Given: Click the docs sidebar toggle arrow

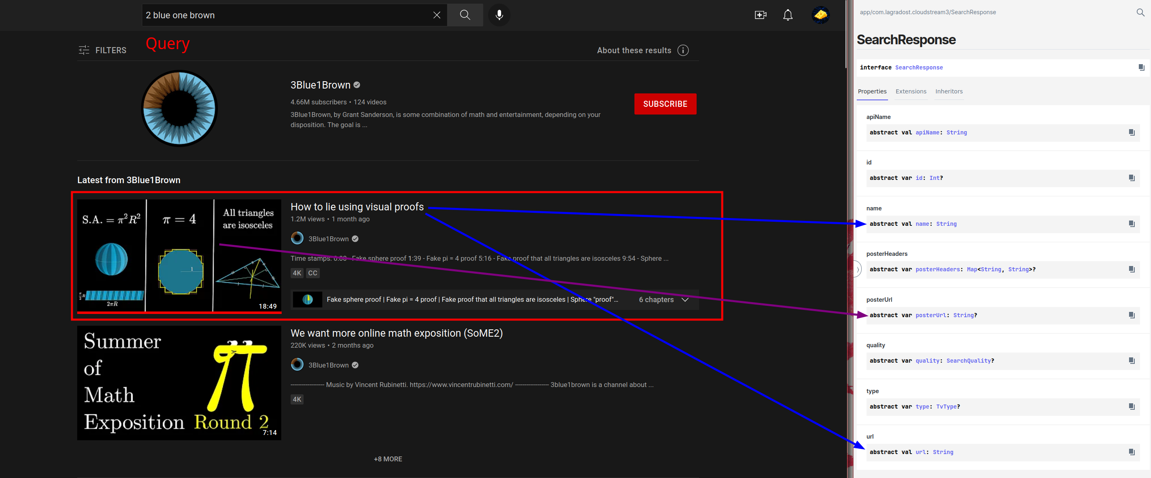Looking at the screenshot, I should [857, 269].
